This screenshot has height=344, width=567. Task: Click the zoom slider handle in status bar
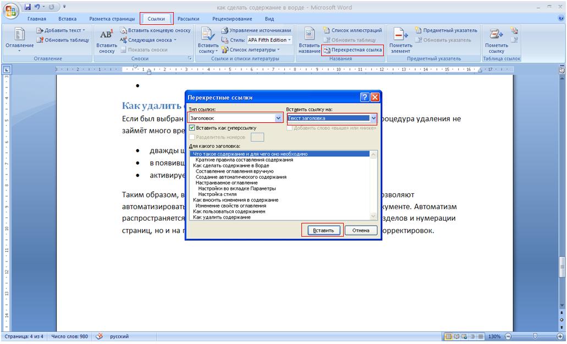535,336
